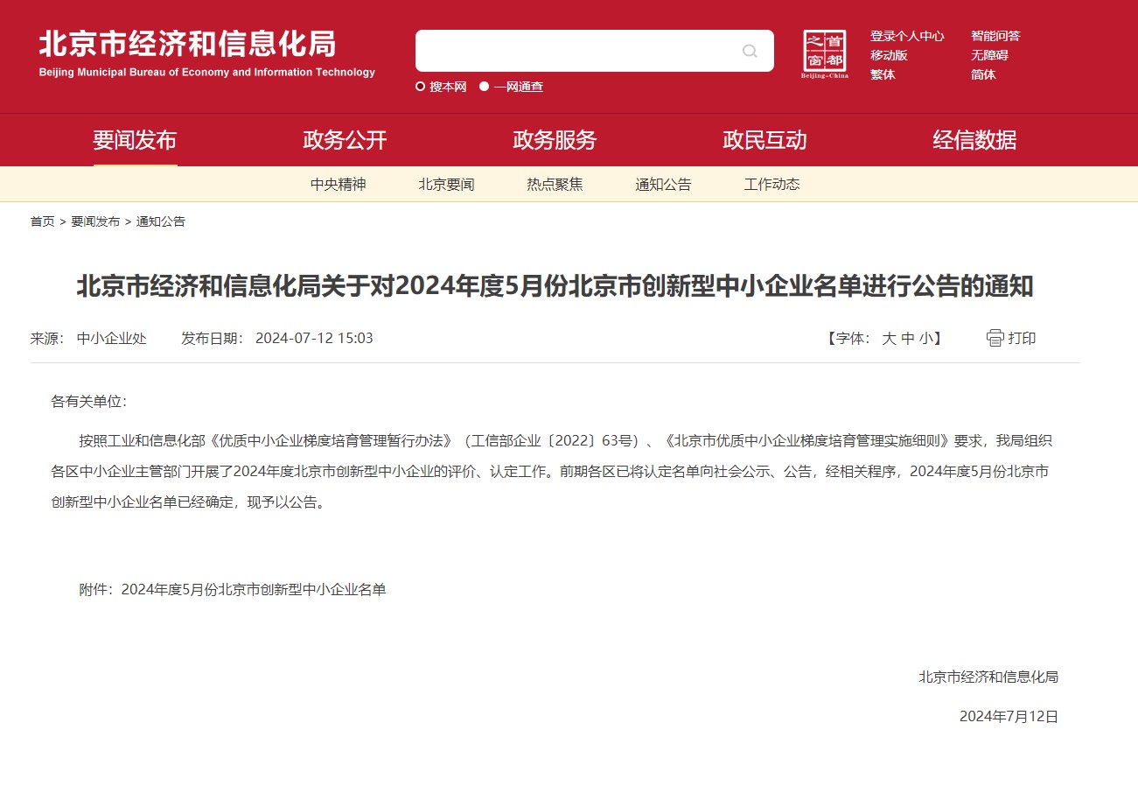Open the 经信数据 navigation item

click(974, 140)
